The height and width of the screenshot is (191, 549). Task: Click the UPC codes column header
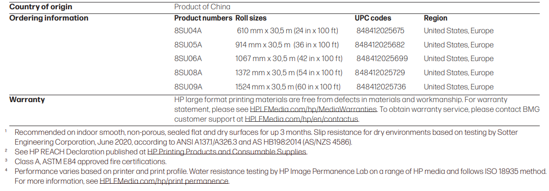373,18
